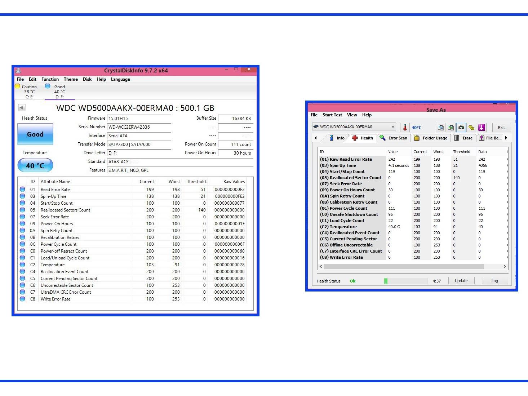Image resolution: width=528 pixels, height=396 pixels.
Task: Click the Transfer Mode field
Action: (x=139, y=144)
